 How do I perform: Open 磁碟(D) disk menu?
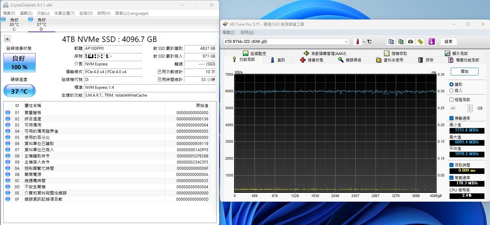pyautogui.click(x=86, y=13)
